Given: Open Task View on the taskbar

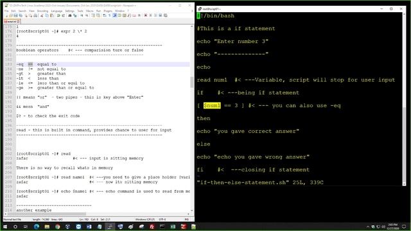Looking at the screenshot, I should [x=26, y=227].
